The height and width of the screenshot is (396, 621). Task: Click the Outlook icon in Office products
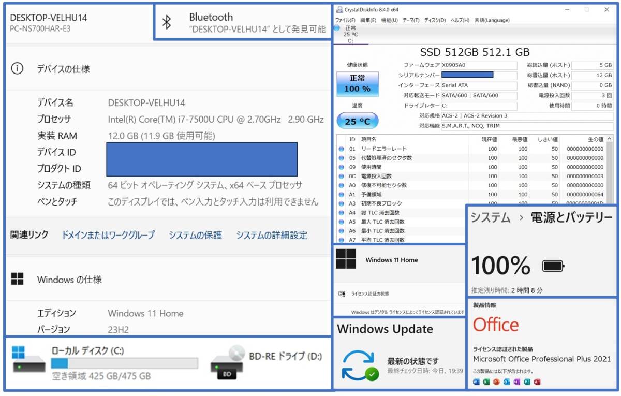[507, 382]
